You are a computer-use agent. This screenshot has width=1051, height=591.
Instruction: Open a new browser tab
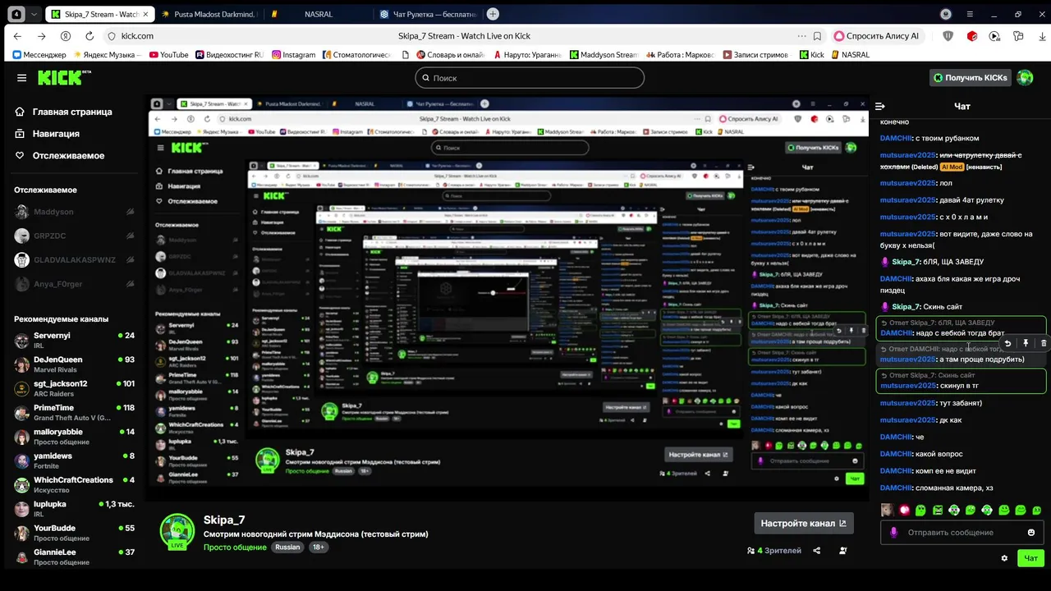pos(493,14)
